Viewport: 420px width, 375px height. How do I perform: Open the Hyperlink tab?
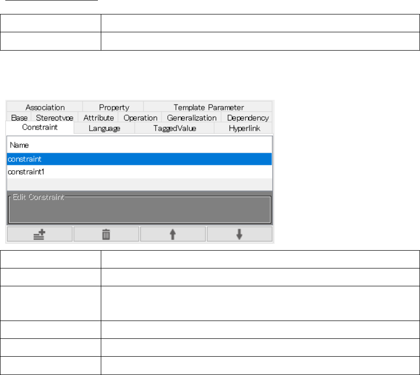click(244, 128)
